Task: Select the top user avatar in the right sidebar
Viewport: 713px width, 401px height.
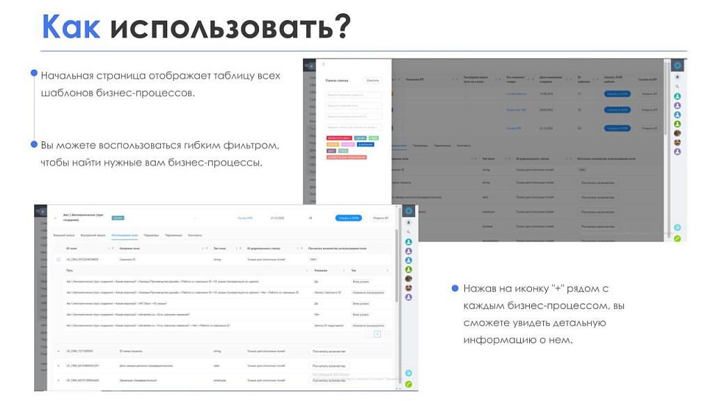Action: (677, 97)
